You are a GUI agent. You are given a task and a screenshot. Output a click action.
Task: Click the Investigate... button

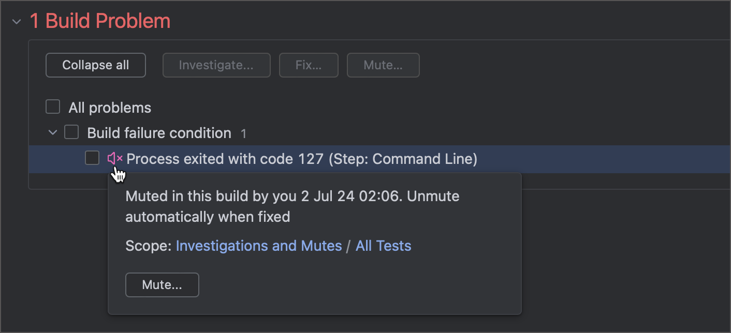pyautogui.click(x=216, y=65)
